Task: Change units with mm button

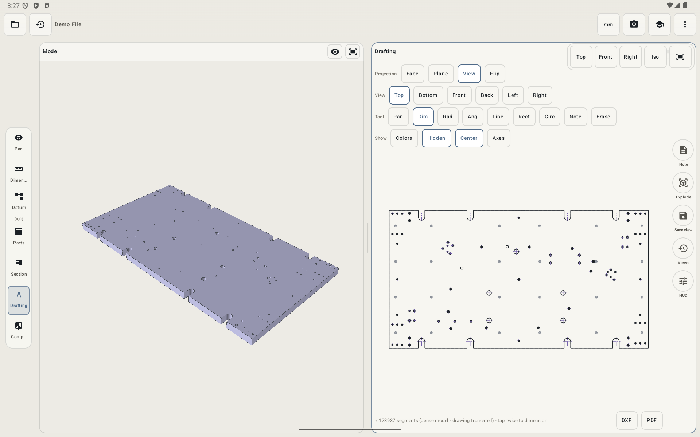Action: click(608, 24)
